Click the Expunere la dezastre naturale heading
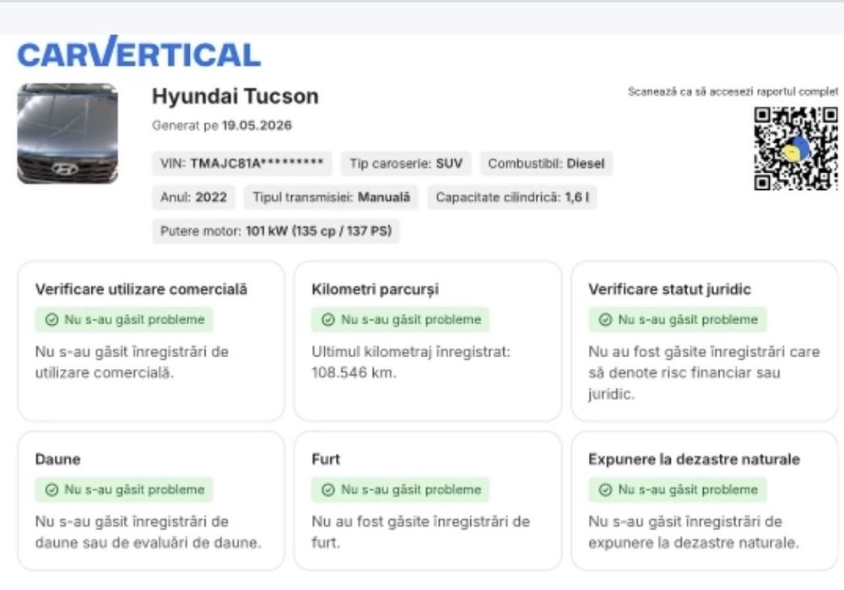Screen dimensions: 844x590 [694, 459]
